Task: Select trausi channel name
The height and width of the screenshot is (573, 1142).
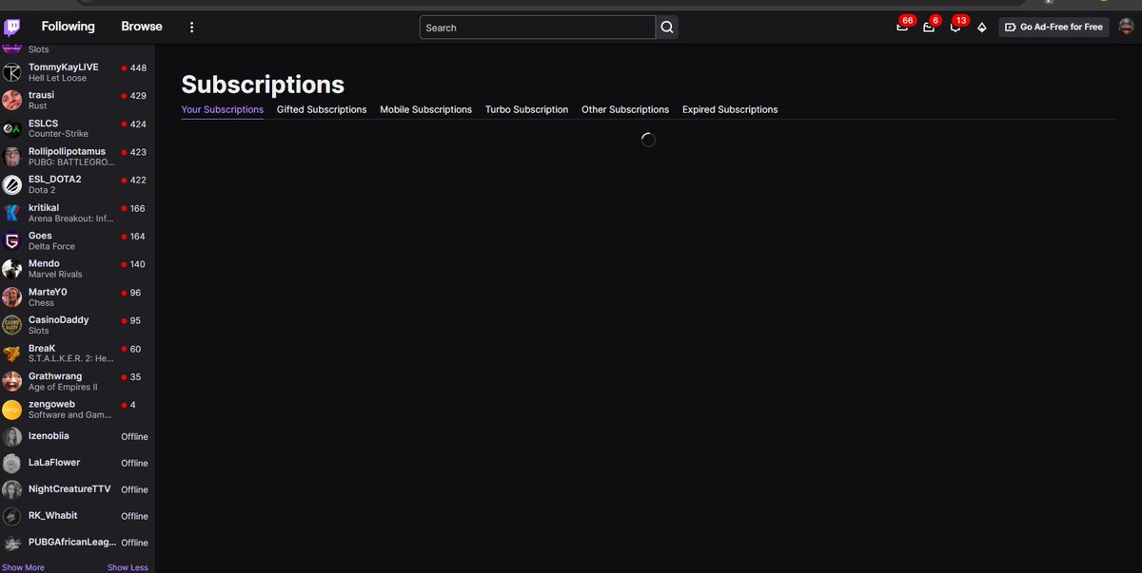Action: [41, 95]
